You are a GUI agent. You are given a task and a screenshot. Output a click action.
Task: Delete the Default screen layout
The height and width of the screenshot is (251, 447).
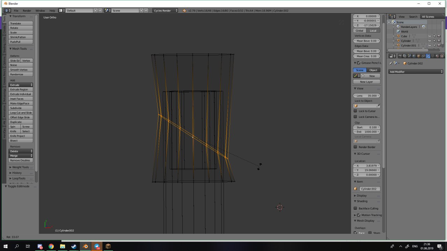100,10
